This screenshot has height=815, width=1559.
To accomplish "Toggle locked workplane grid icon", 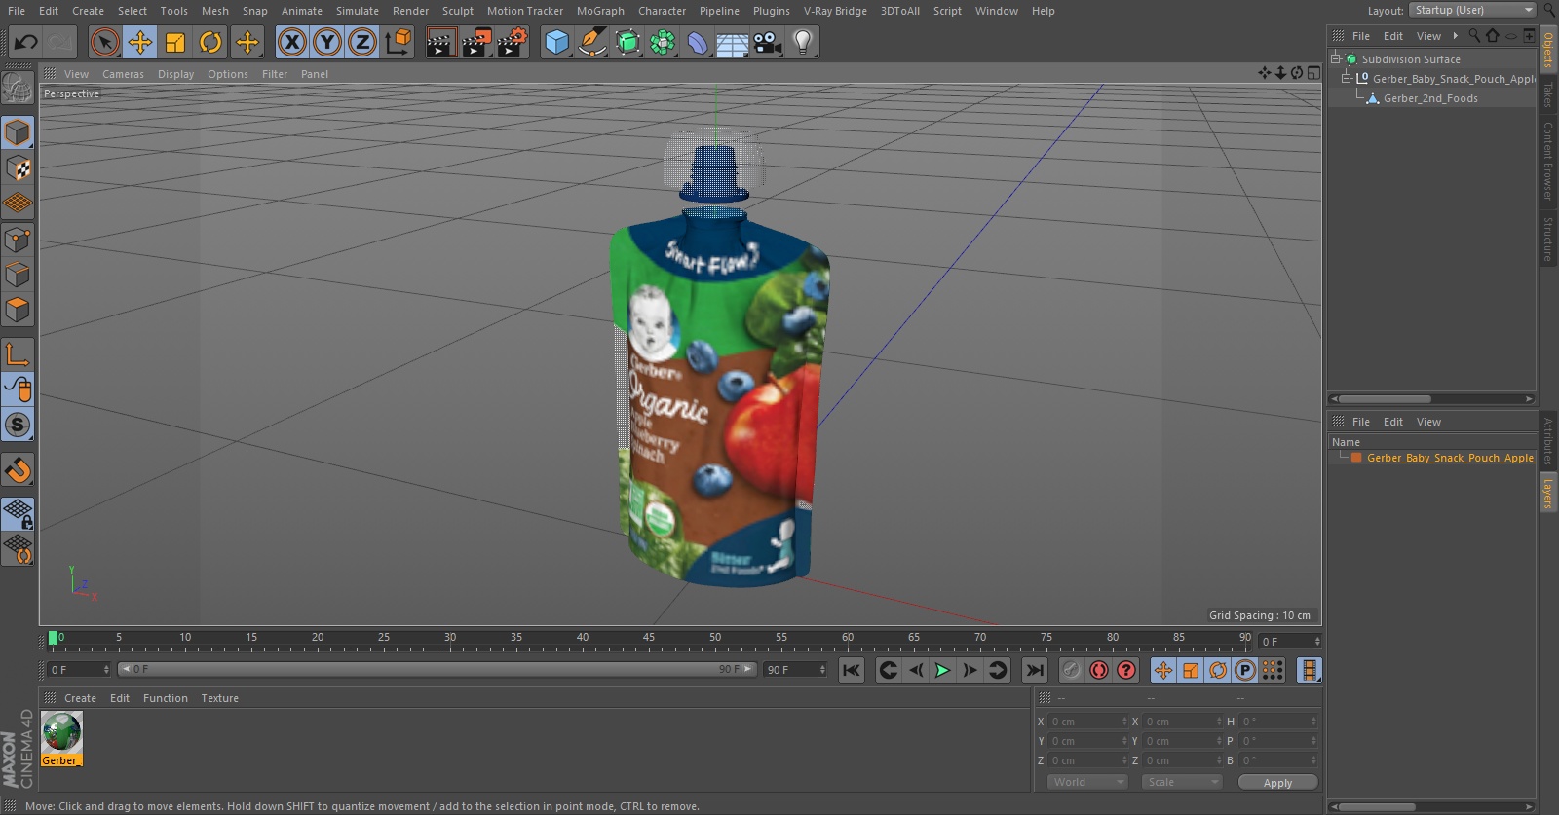I will [x=18, y=513].
